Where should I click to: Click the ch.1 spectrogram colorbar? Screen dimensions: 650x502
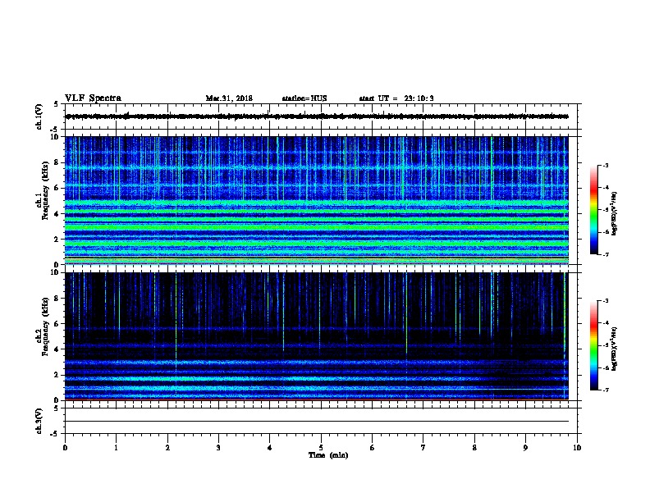pyautogui.click(x=593, y=210)
